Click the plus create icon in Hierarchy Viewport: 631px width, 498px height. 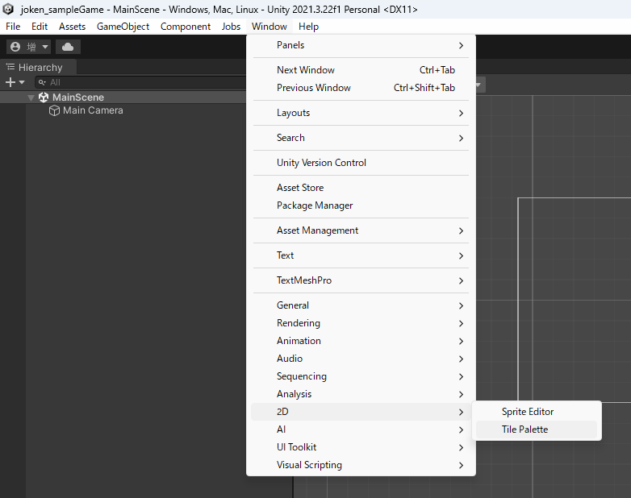pos(10,82)
